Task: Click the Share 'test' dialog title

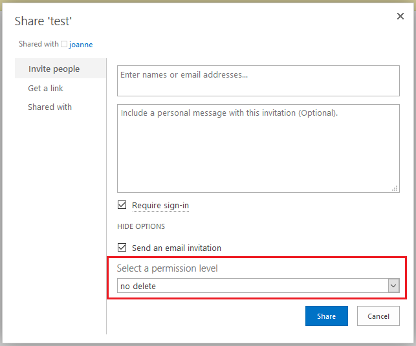Action: pyautogui.click(x=43, y=21)
